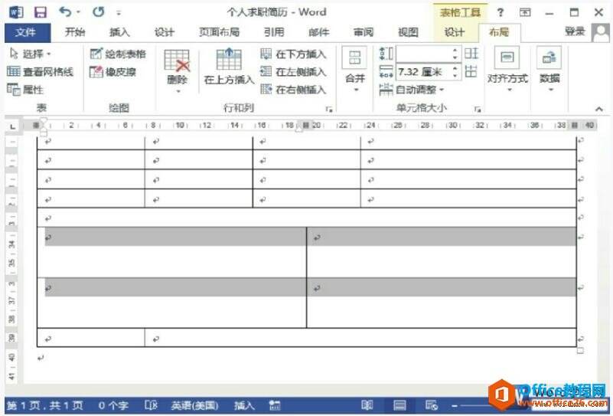Viewport: 613px width, 416px height.
Task: Expand the Merge (合并) dropdown
Action: tap(355, 70)
